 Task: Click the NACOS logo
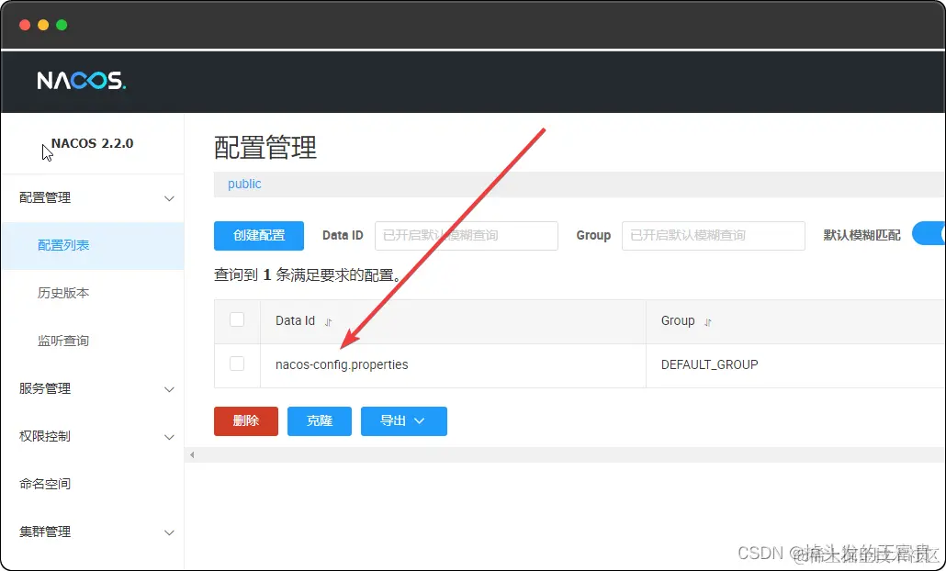pos(81,81)
